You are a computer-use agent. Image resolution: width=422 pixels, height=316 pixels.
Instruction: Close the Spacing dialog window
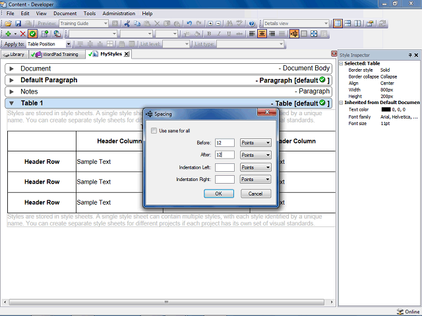267,112
